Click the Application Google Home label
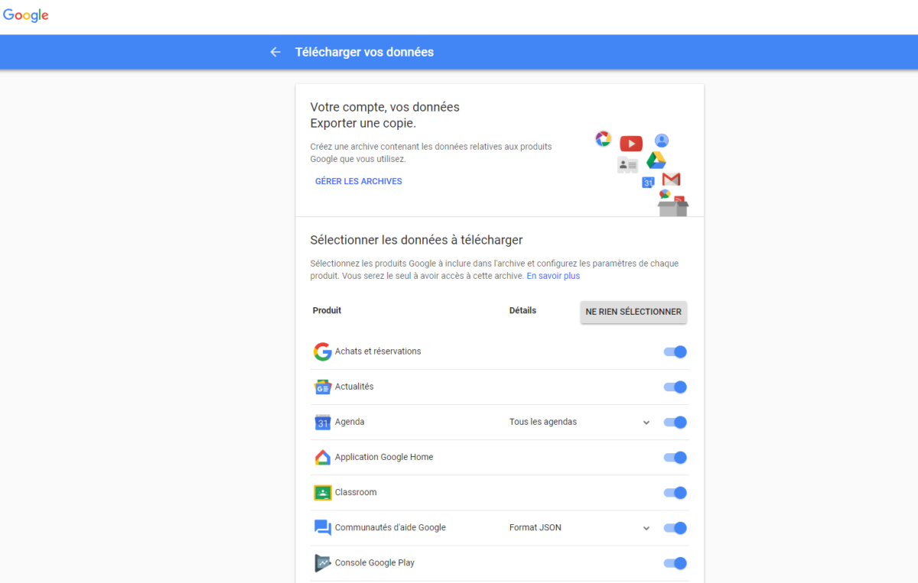The image size is (918, 583). point(384,457)
